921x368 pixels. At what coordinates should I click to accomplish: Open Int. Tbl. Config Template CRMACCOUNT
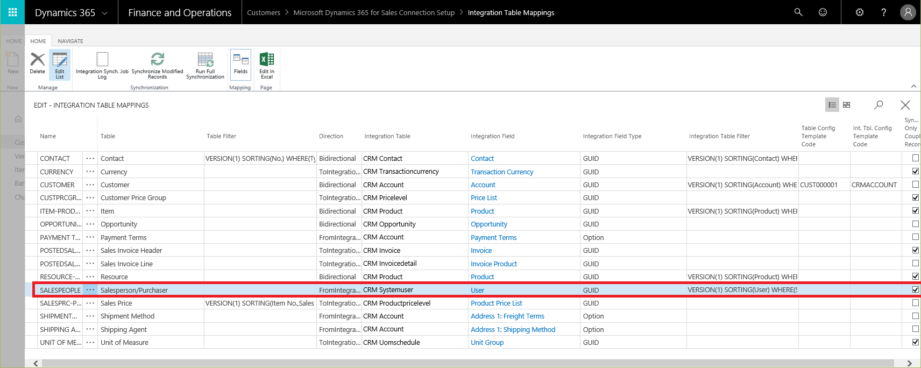point(875,185)
